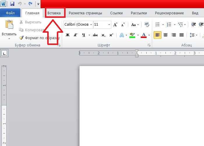The width and height of the screenshot is (204, 146).
Task: Apply red font color
Action: 144,35
